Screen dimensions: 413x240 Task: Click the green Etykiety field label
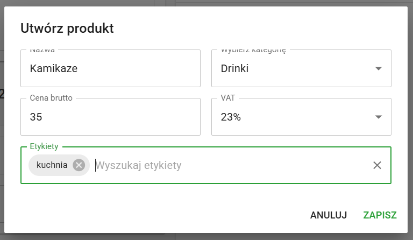coord(45,146)
